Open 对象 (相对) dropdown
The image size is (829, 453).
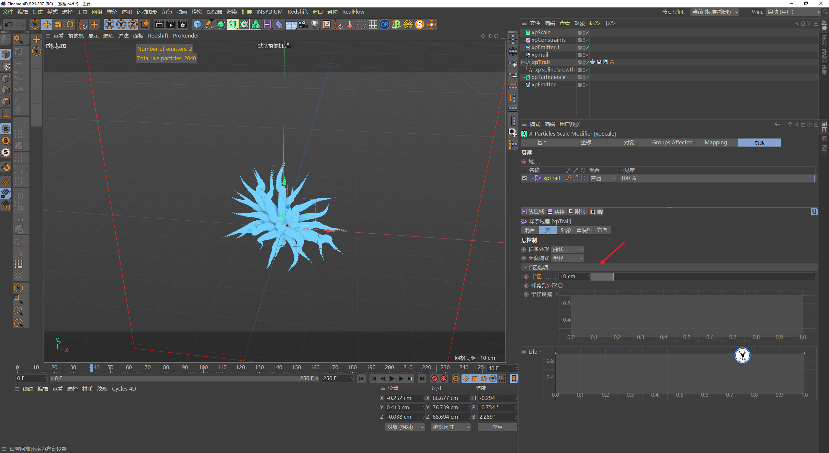click(404, 427)
